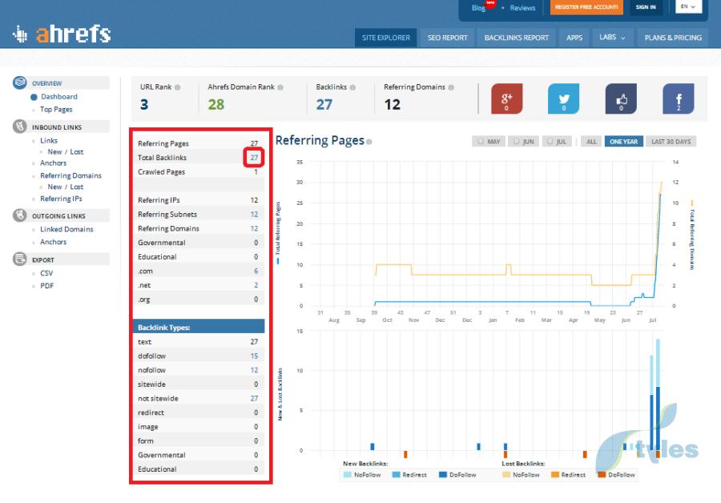Open the PLANS & PRICING tab
The width and height of the screenshot is (721, 503).
click(673, 38)
